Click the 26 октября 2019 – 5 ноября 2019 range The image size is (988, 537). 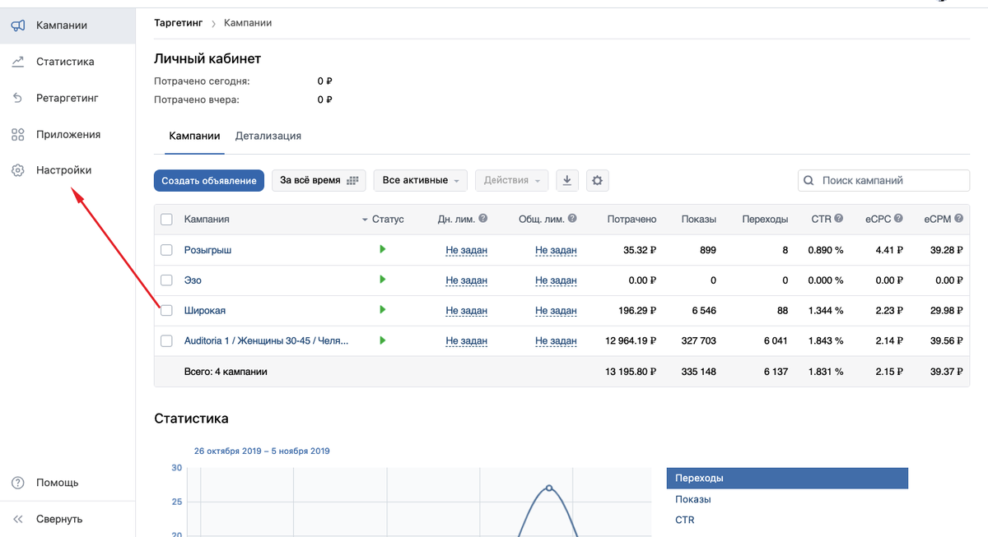coord(262,451)
